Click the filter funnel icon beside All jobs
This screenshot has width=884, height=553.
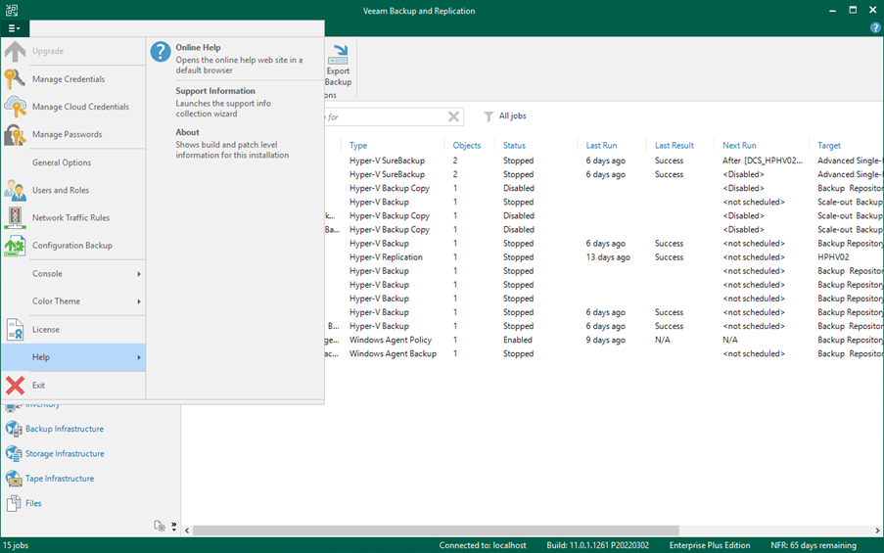point(489,116)
